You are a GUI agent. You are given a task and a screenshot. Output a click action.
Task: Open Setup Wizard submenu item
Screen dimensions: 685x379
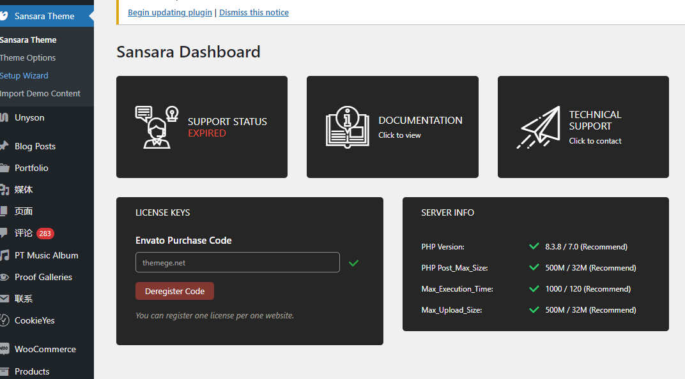click(24, 75)
